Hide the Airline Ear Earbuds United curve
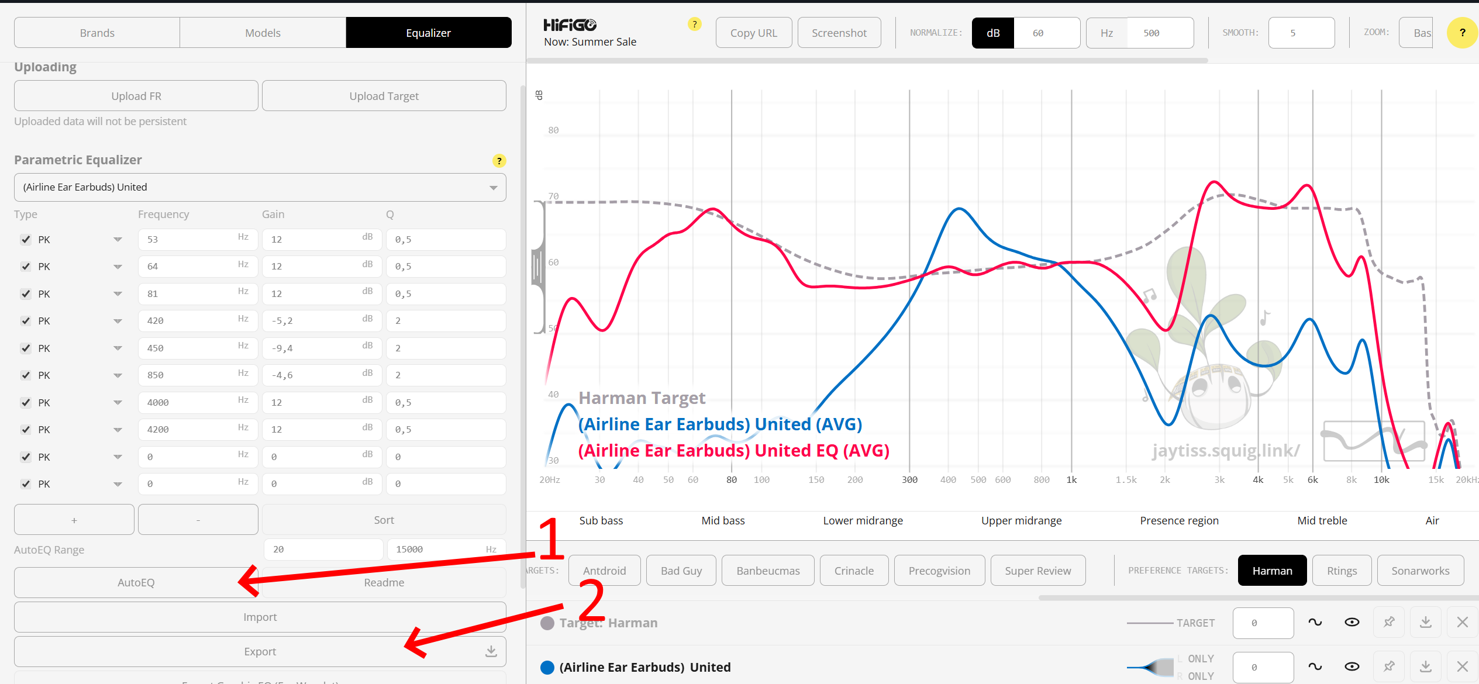Screen dimensions: 1479x684 pos(1352,667)
